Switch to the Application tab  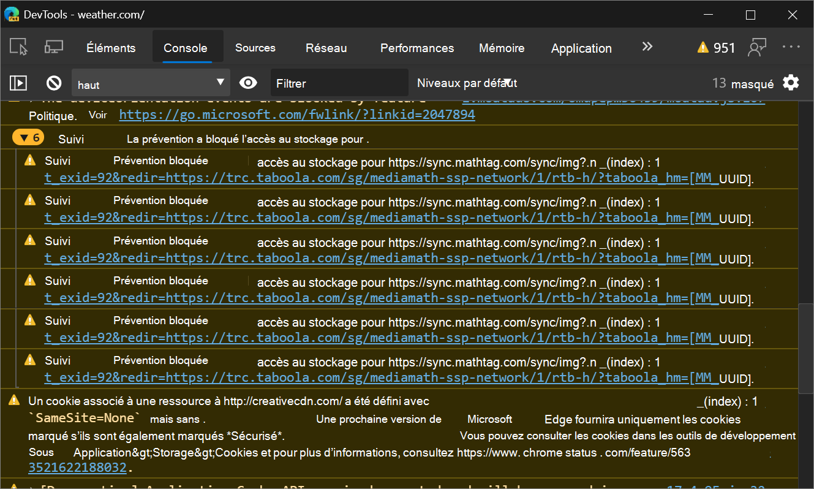click(581, 48)
